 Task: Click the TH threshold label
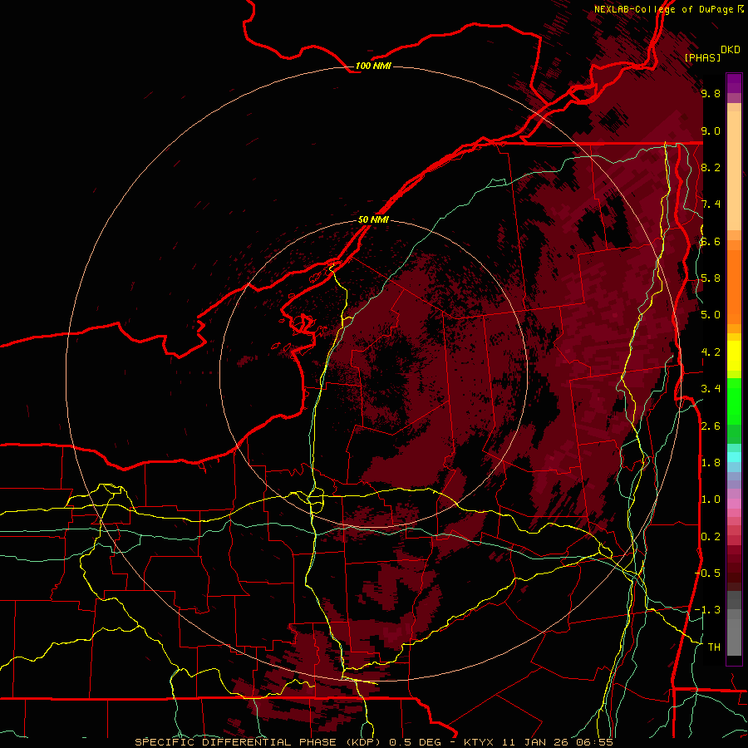[714, 647]
